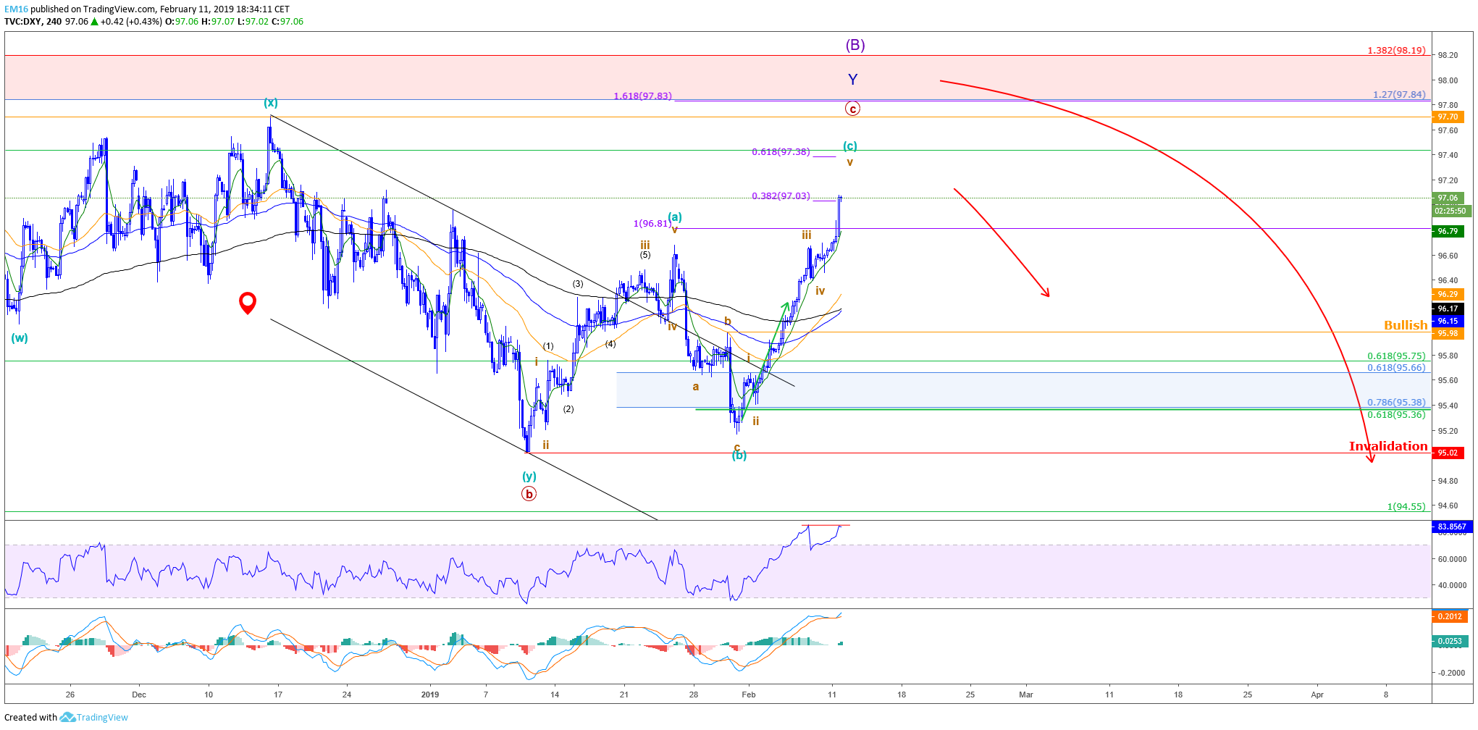Select the 0.786(95.38) fib label
The height and width of the screenshot is (730, 1478).
point(1396,403)
